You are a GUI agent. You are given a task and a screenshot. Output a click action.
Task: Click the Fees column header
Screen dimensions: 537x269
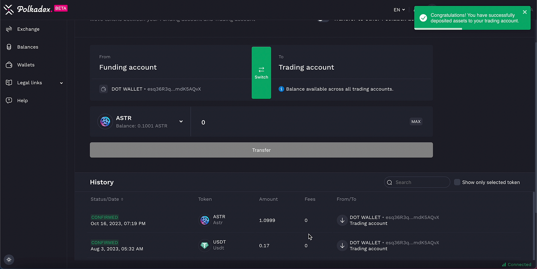click(x=310, y=199)
